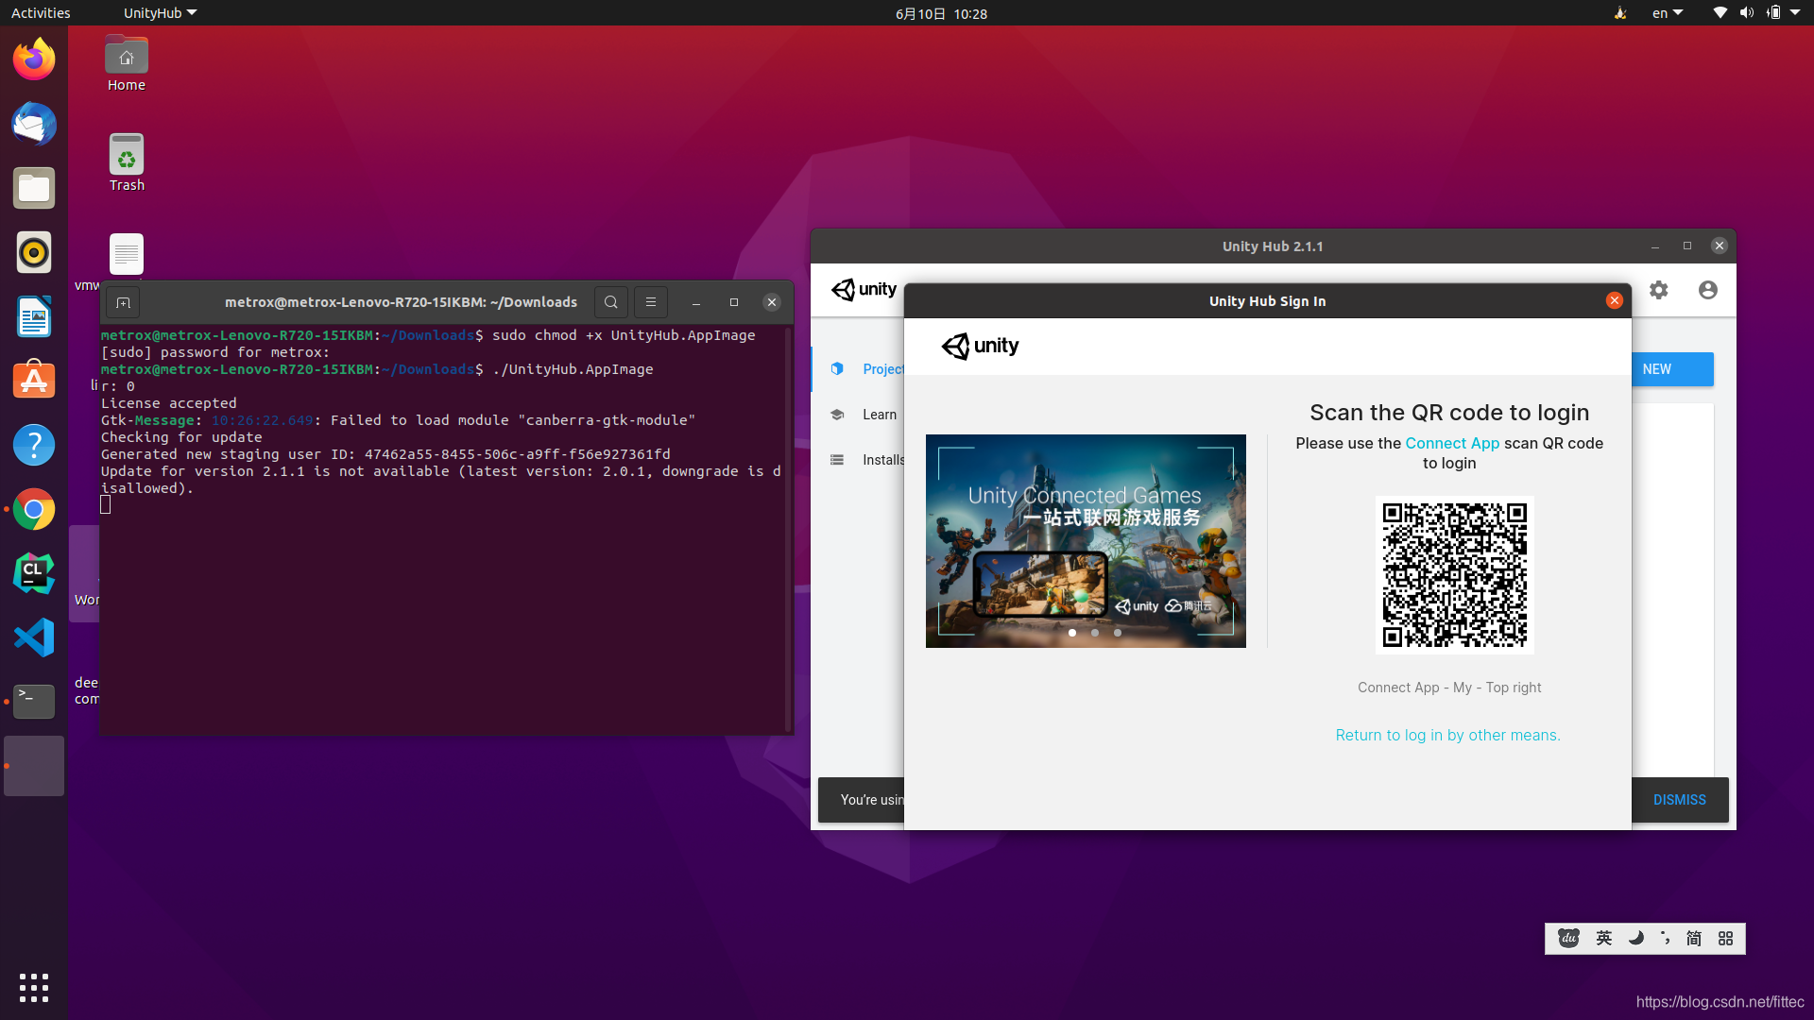
Task: Click the volume icon in top bar
Action: (x=1746, y=13)
